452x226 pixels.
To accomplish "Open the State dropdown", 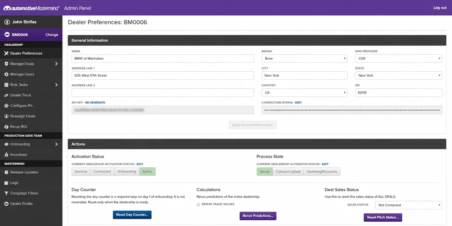I will point(399,75).
